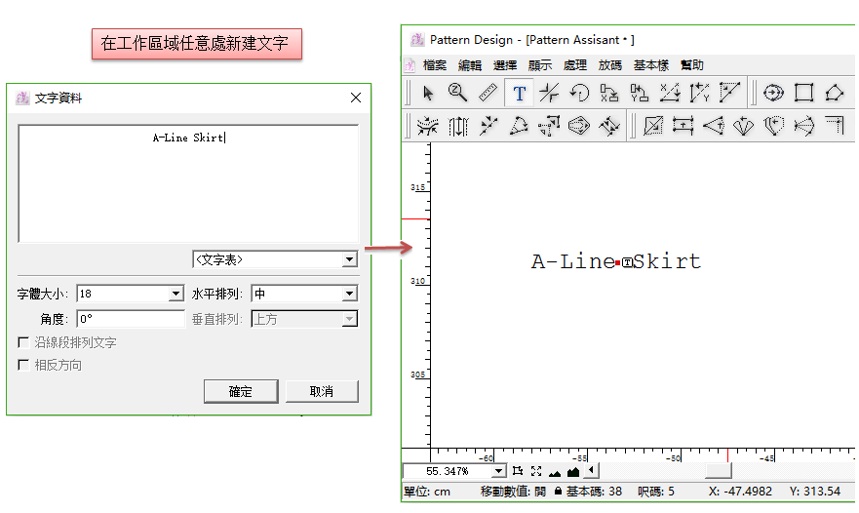Image resolution: width=859 pixels, height=513 pixels.
Task: Open the zoom percentage dropdown
Action: tap(499, 471)
